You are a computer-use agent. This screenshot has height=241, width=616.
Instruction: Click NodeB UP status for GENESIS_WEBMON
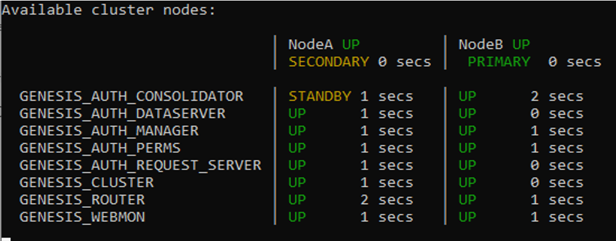pos(467,217)
